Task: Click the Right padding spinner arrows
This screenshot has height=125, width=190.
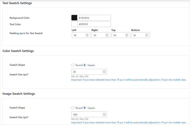Action: (x=107, y=35)
